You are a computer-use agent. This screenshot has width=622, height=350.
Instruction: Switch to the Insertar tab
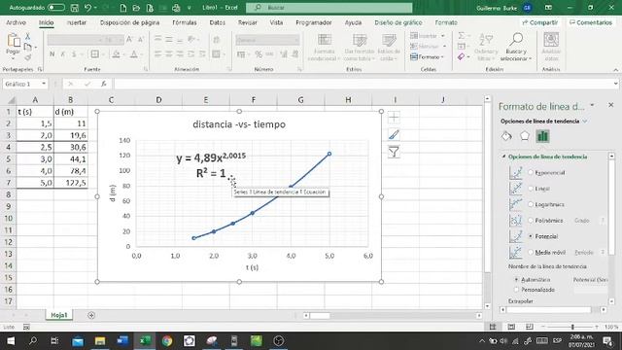[x=77, y=22]
